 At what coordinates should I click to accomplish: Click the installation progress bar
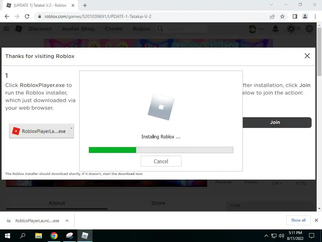[x=161, y=150]
